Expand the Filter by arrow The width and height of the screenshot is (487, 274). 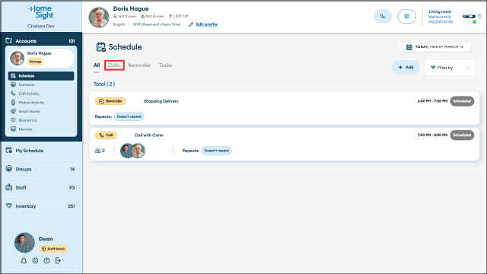click(467, 68)
